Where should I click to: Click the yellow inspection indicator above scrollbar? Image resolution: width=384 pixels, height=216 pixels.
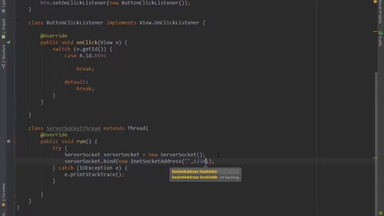click(375, 1)
